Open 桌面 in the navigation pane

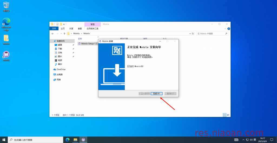(60, 45)
